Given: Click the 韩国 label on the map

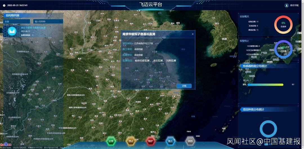Looking at the screenshot, I should tap(224, 39).
